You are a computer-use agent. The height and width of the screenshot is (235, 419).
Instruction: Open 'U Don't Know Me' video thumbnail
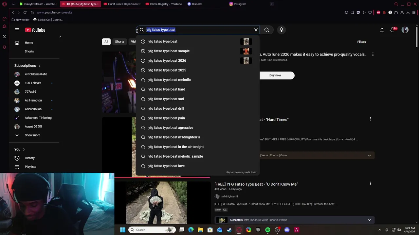(156, 203)
